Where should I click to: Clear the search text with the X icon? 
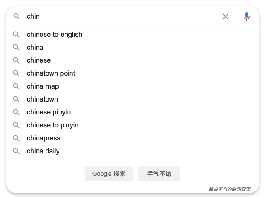coord(225,16)
